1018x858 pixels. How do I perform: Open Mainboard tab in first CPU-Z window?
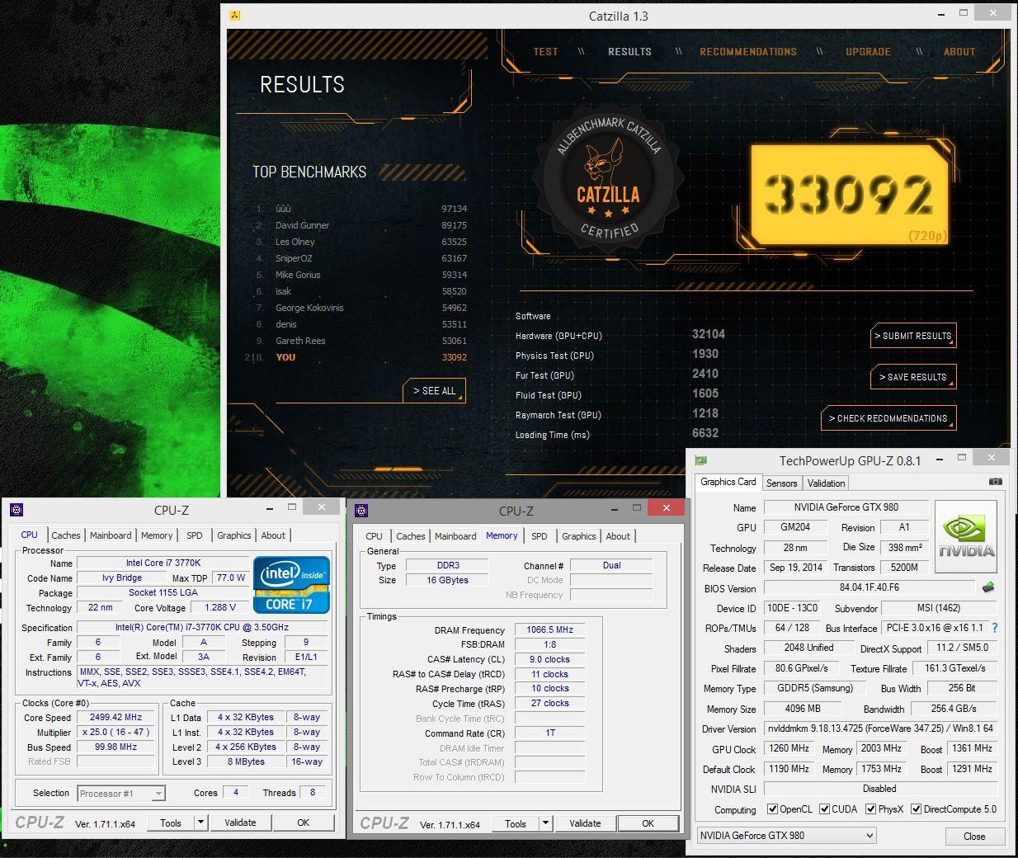point(111,535)
